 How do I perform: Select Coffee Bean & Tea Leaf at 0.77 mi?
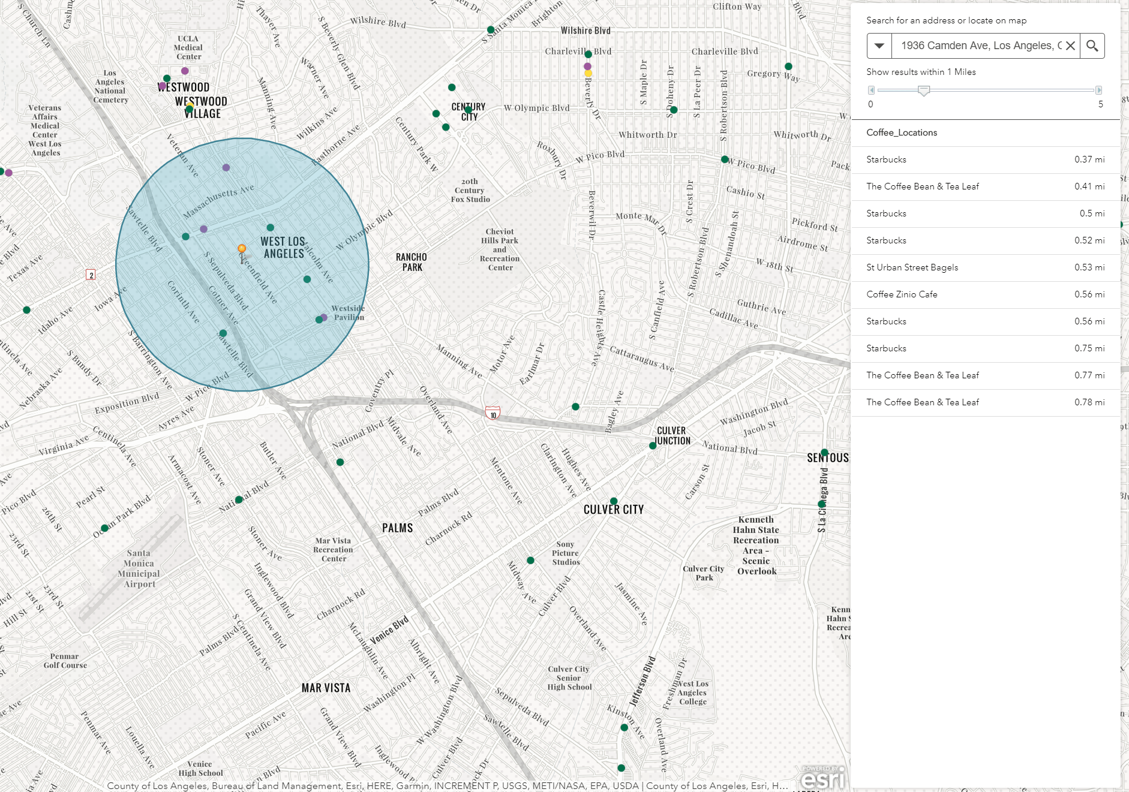point(986,376)
